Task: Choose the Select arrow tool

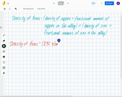Action: pos(4,46)
